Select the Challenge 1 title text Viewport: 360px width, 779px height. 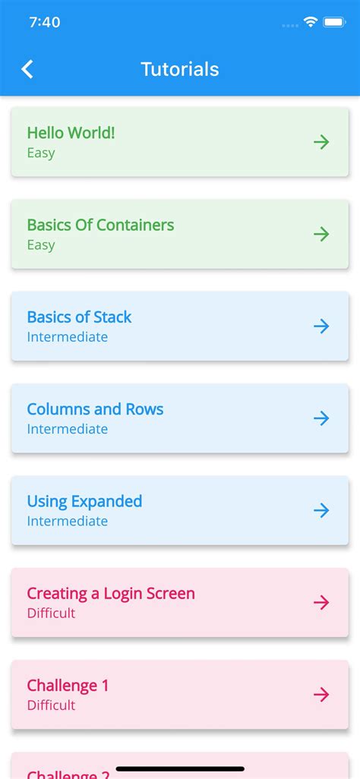pyautogui.click(x=68, y=686)
